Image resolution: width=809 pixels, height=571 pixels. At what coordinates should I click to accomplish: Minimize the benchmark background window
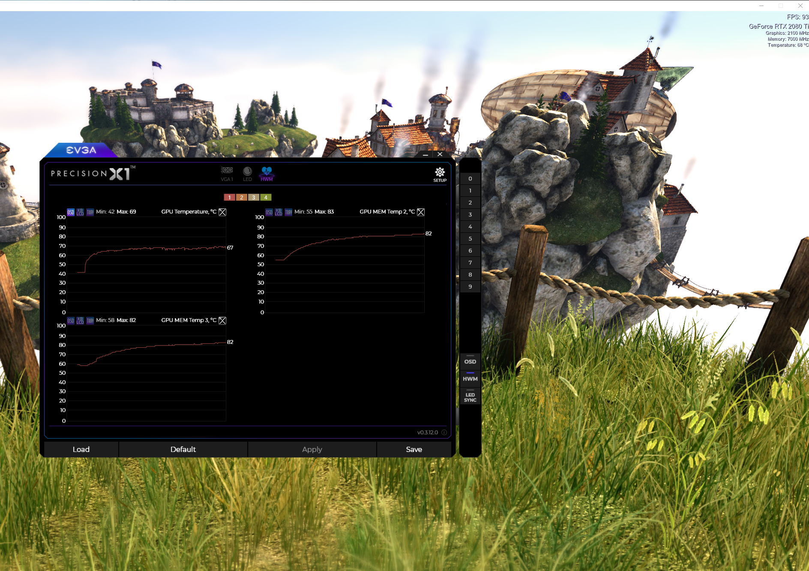(x=761, y=6)
